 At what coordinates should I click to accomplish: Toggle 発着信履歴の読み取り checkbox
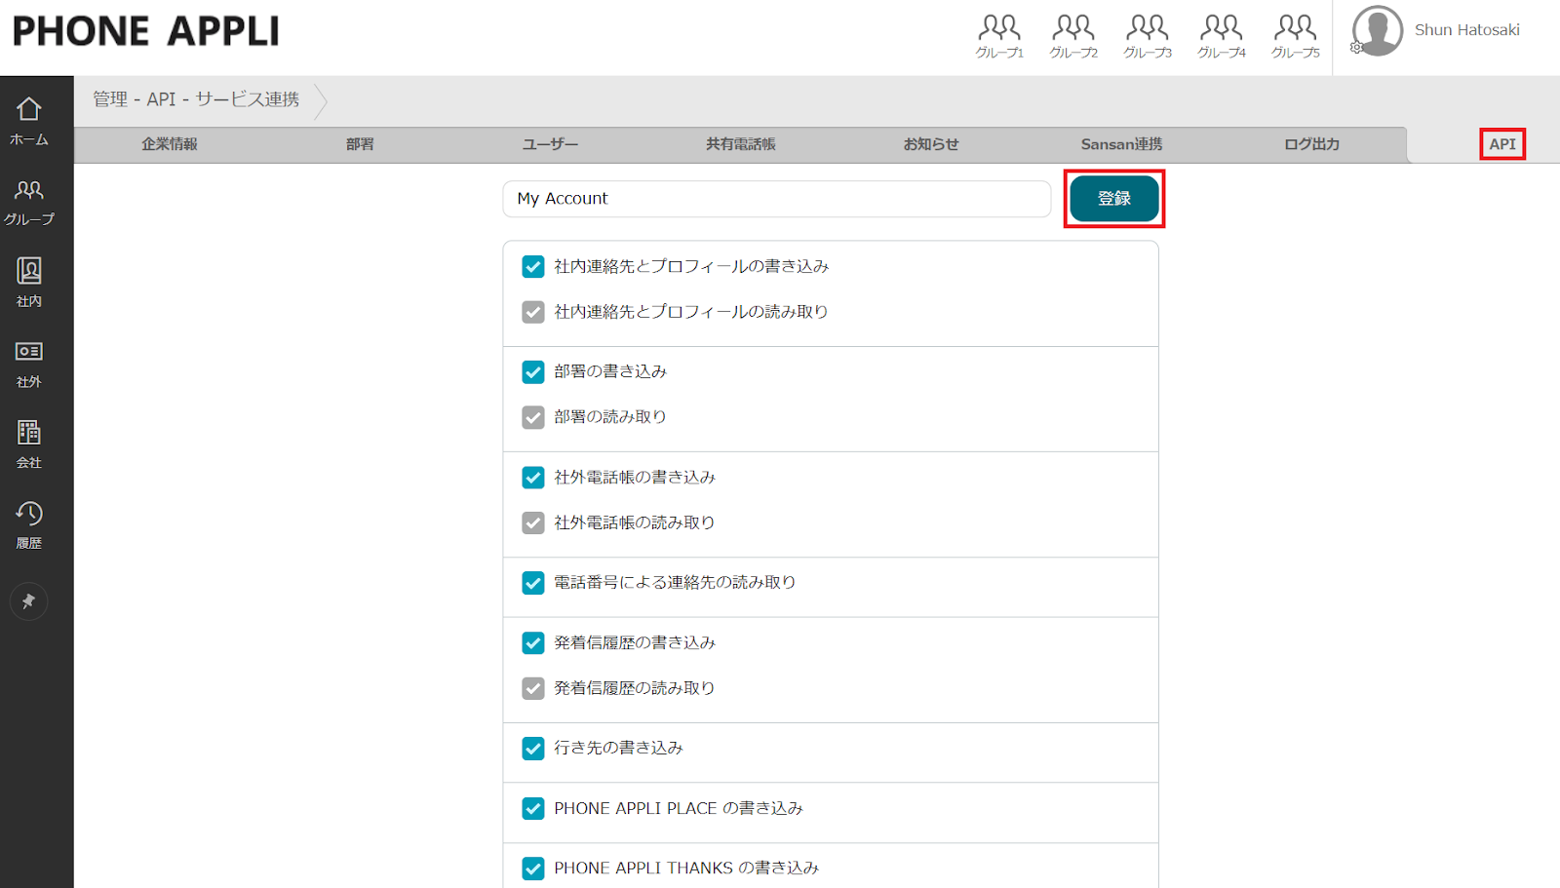[x=533, y=688]
